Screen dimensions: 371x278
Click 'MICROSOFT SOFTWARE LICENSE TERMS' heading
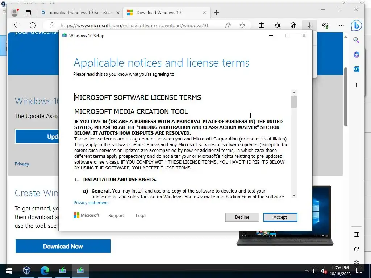(138, 97)
